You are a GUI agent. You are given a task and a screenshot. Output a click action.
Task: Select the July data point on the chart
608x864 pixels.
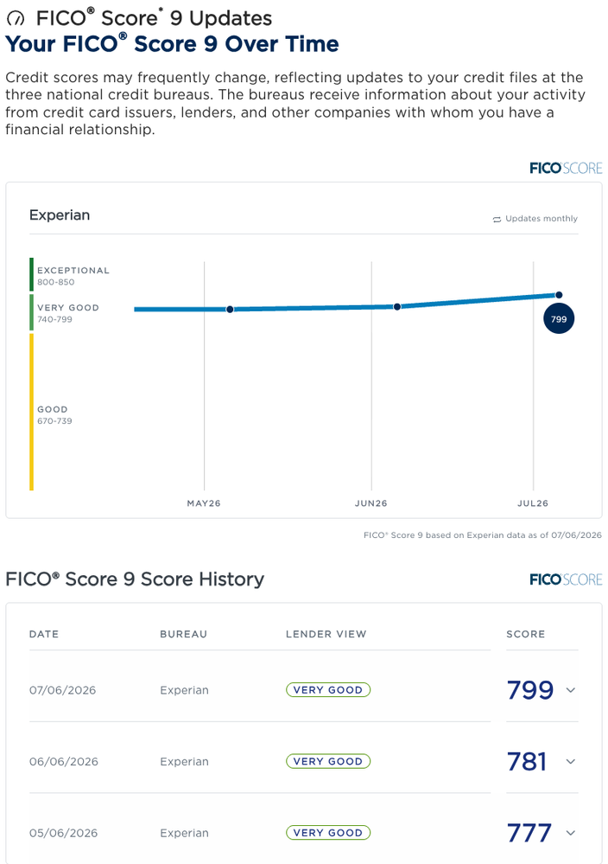click(x=559, y=295)
